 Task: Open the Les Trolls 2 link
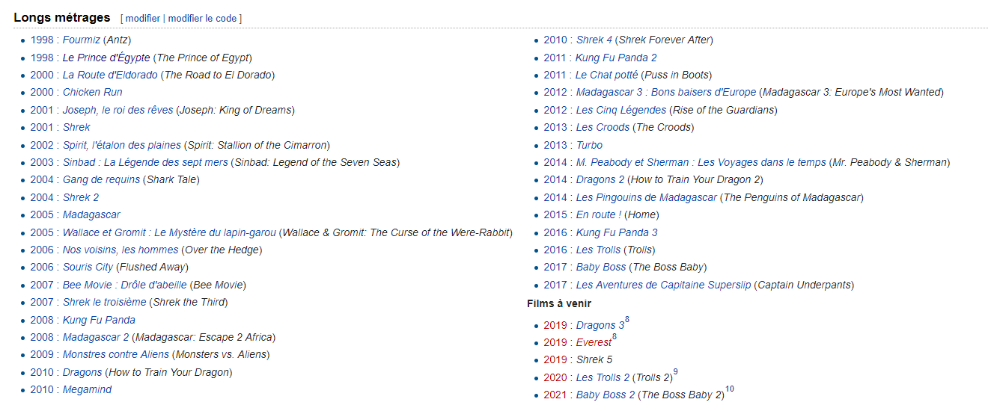pos(603,377)
